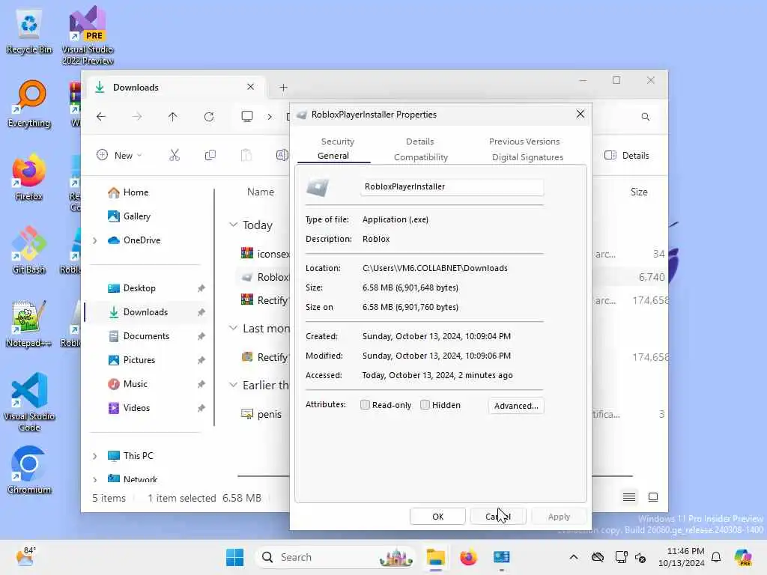Open the Previous Versions tab
Image resolution: width=767 pixels, height=575 pixels.
524,142
